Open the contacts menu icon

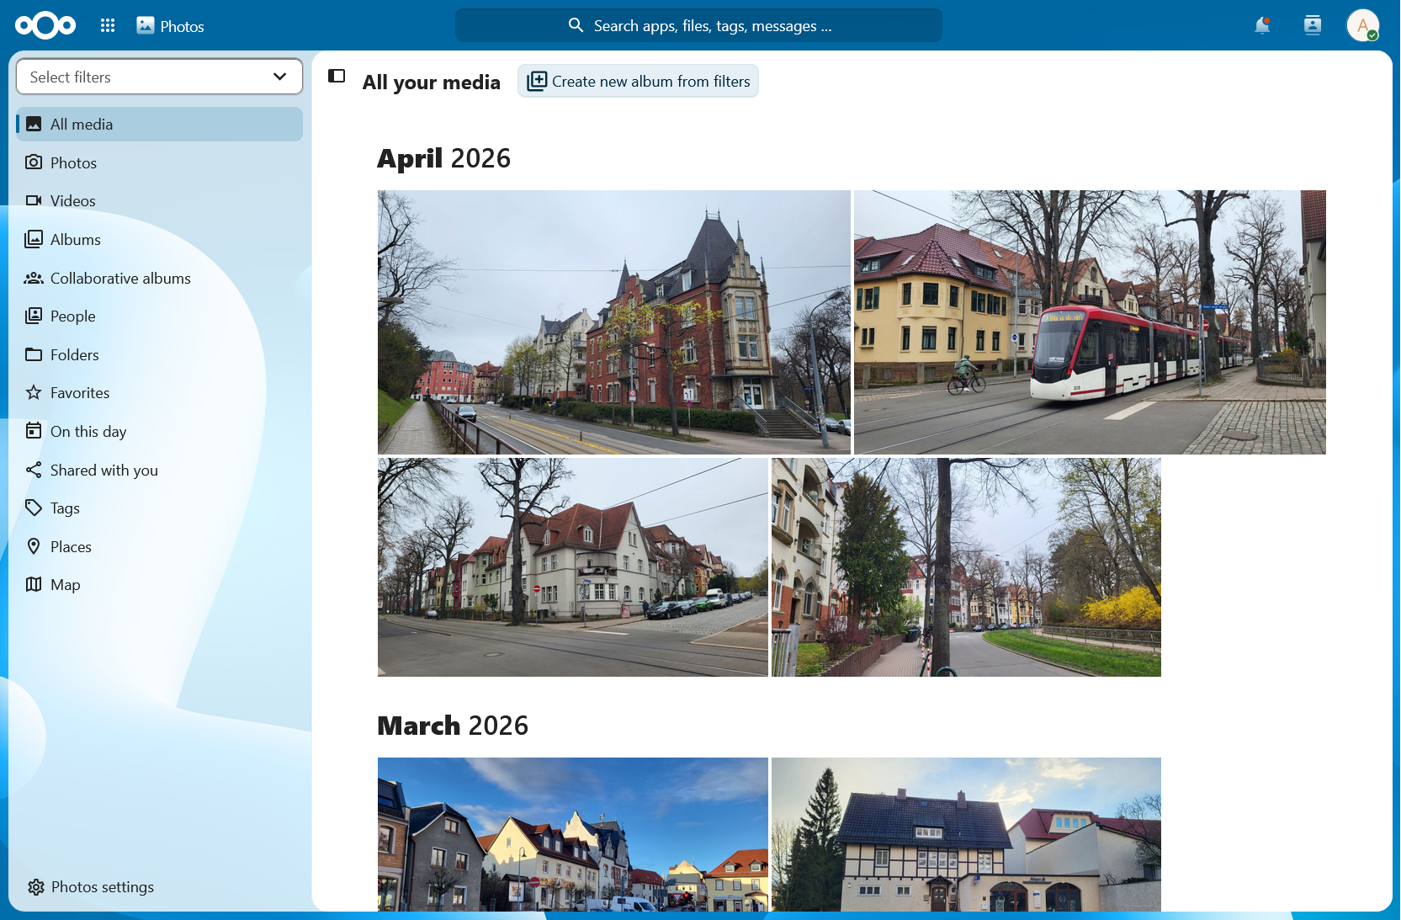(1313, 25)
